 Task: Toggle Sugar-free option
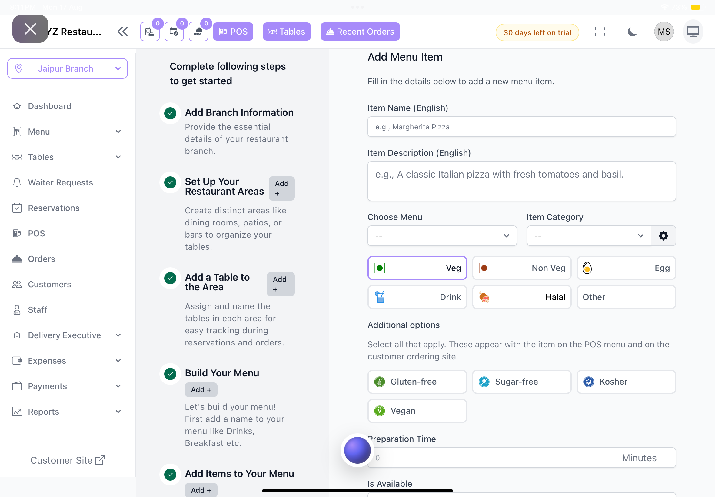(x=522, y=382)
